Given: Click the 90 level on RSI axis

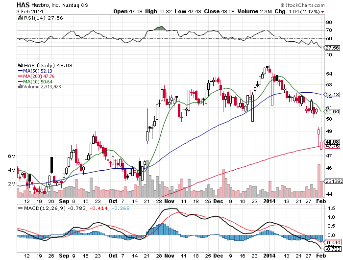Looking at the screenshot, I should pos(329,23).
